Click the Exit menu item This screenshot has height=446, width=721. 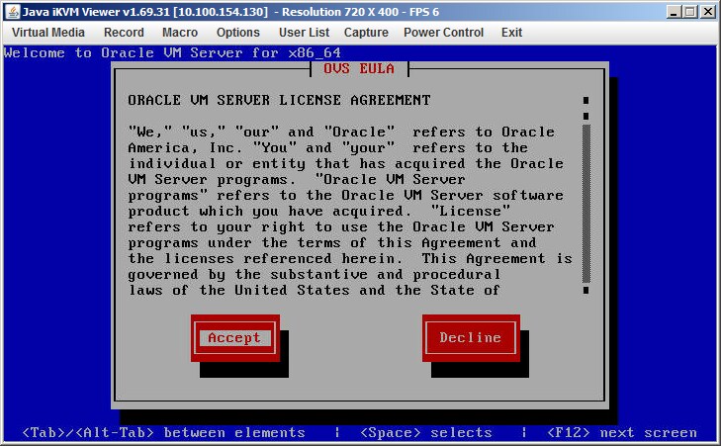click(x=511, y=33)
